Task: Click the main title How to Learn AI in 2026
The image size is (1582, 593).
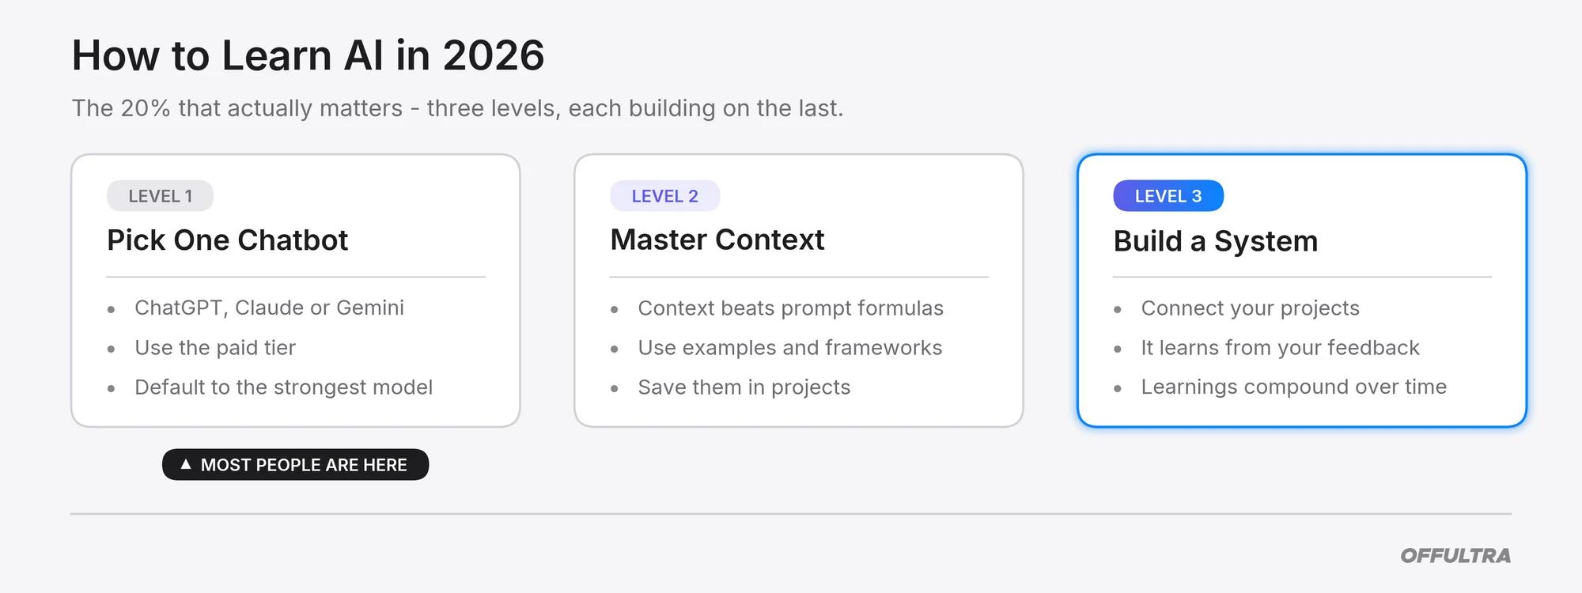Action: pyautogui.click(x=308, y=55)
